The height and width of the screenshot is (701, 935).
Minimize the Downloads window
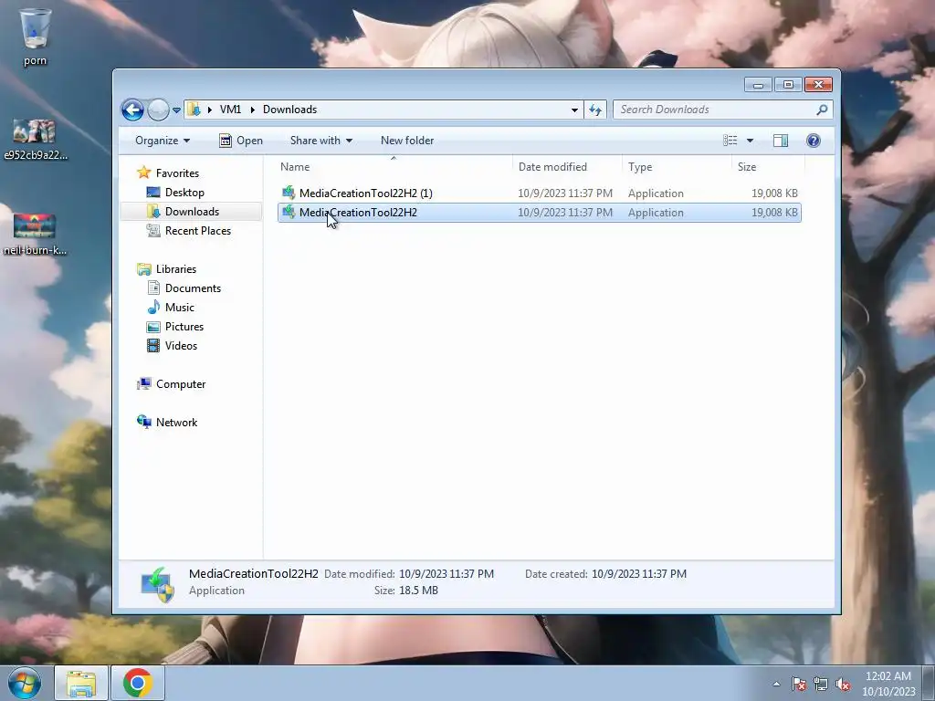point(758,85)
